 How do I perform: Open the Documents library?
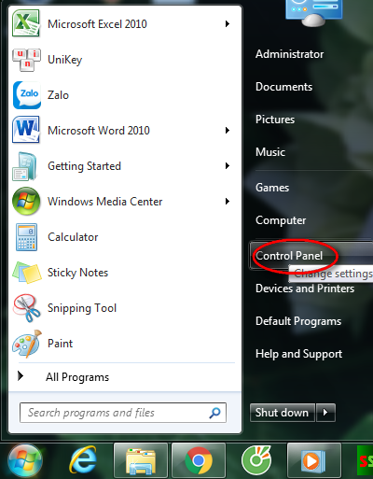(x=283, y=87)
